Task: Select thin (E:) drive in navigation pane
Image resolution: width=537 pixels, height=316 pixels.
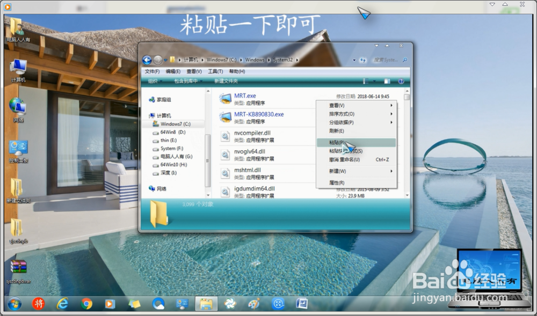Action: (x=165, y=140)
